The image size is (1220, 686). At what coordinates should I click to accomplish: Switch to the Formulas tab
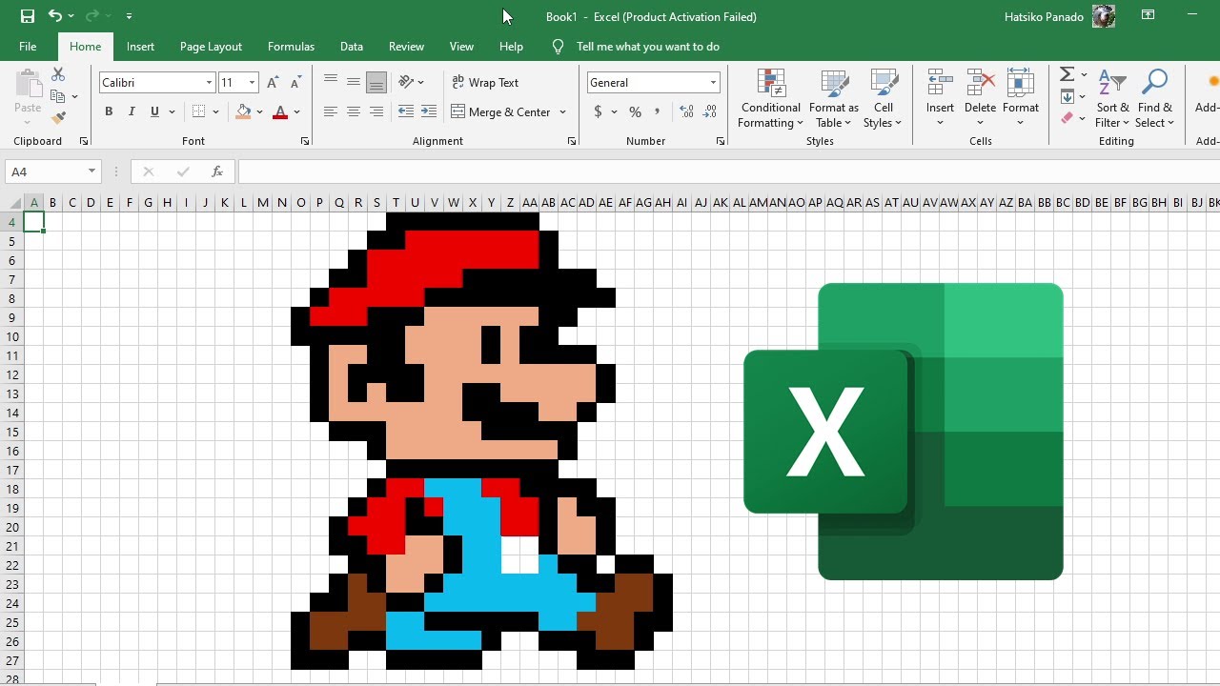tap(291, 46)
